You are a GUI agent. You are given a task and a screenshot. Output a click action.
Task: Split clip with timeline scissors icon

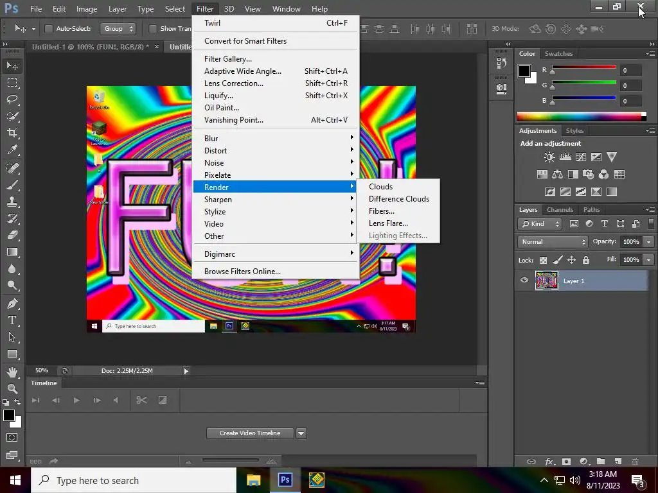(x=141, y=401)
